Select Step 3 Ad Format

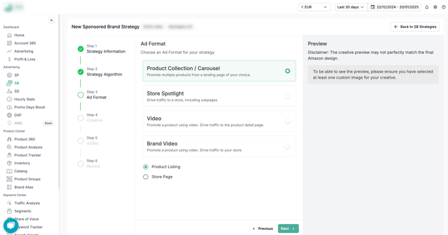point(92,95)
